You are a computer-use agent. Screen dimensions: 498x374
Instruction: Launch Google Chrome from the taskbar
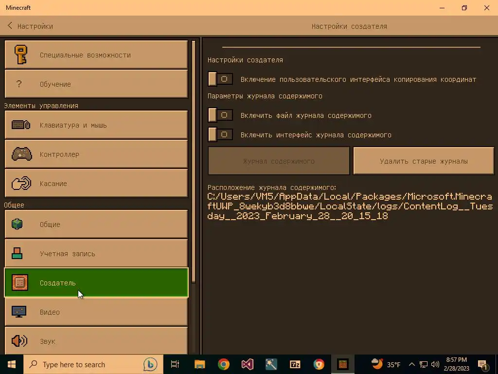(224, 364)
